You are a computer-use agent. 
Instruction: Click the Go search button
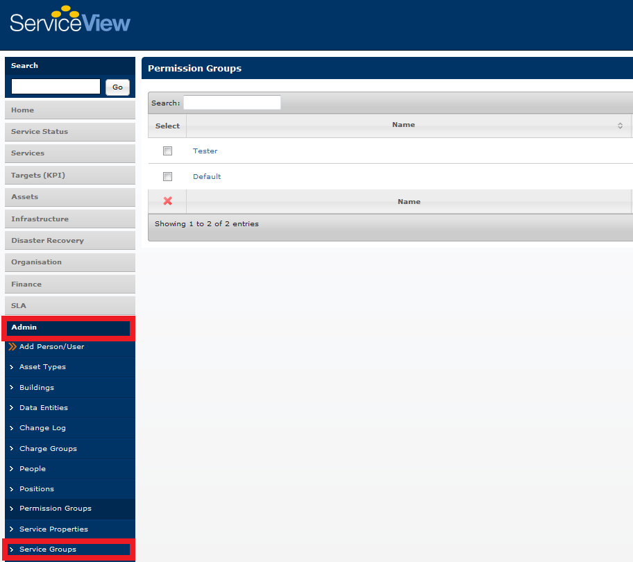coord(117,87)
